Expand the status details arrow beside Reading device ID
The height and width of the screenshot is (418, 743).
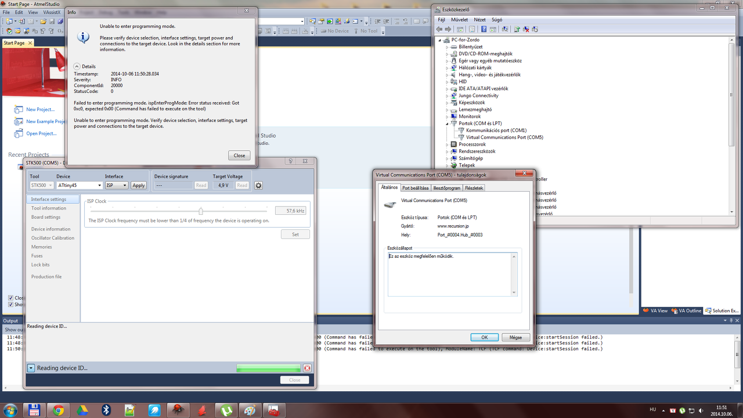pyautogui.click(x=31, y=368)
